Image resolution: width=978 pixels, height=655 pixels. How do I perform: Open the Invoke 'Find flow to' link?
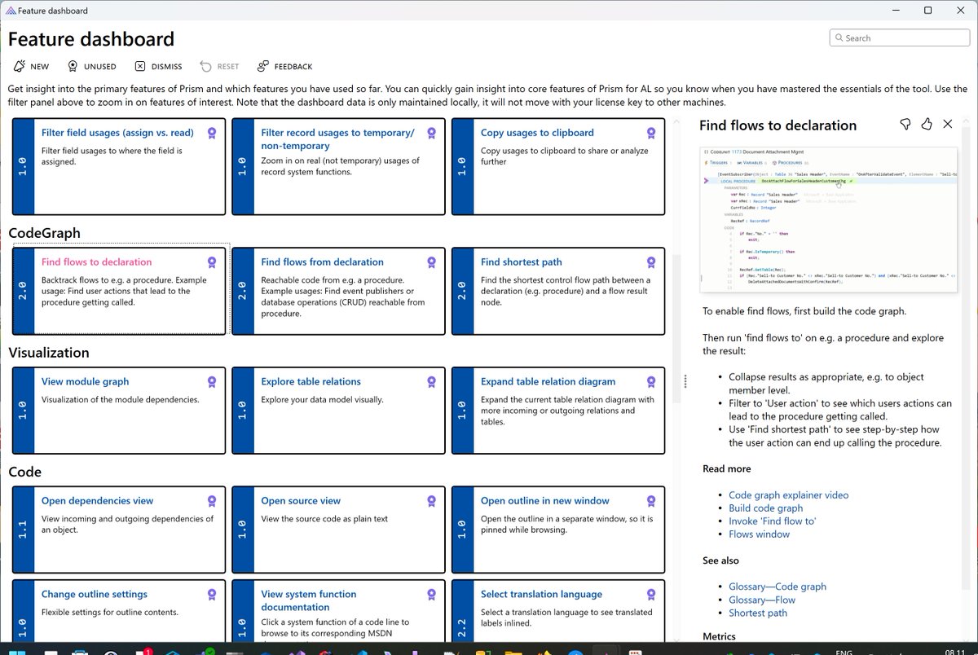coord(772,521)
